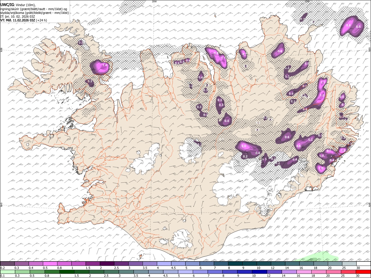Click the light grey 25 swatch on the upper scale
Screen dimensions: 371x278
tap(350, 264)
